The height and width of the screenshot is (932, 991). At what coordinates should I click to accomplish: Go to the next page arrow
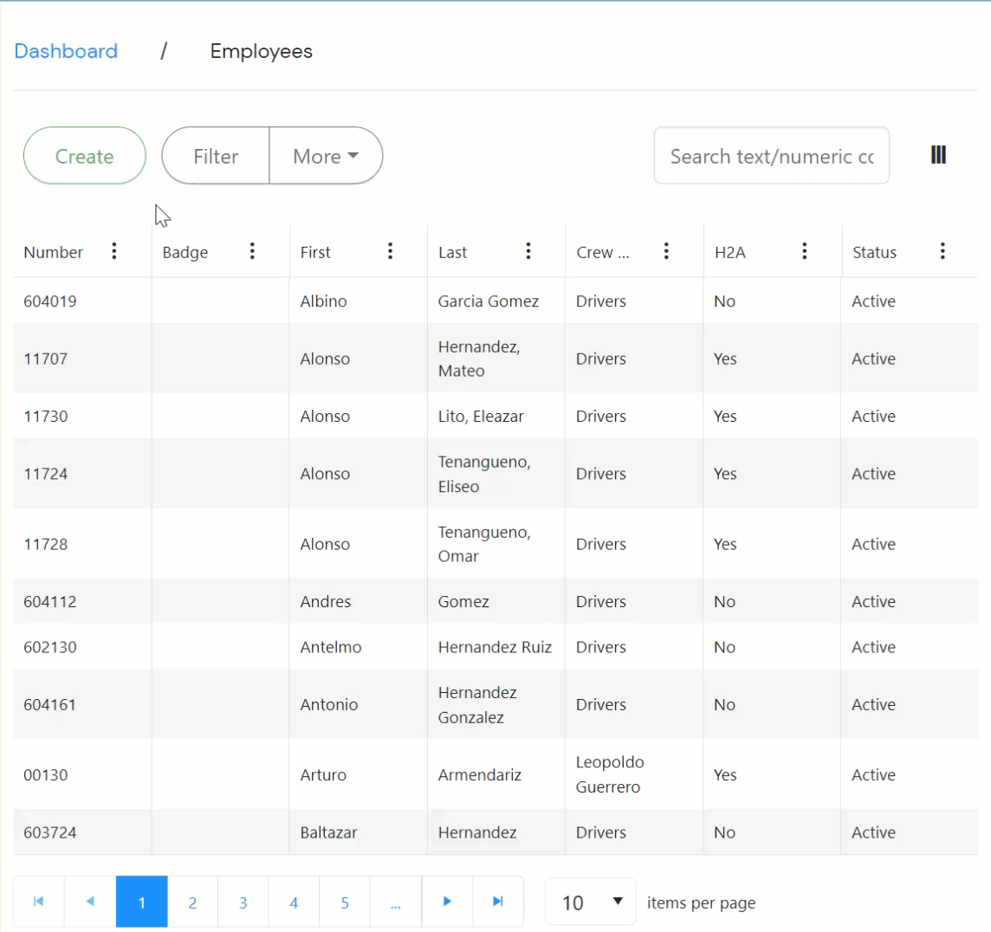coord(447,902)
